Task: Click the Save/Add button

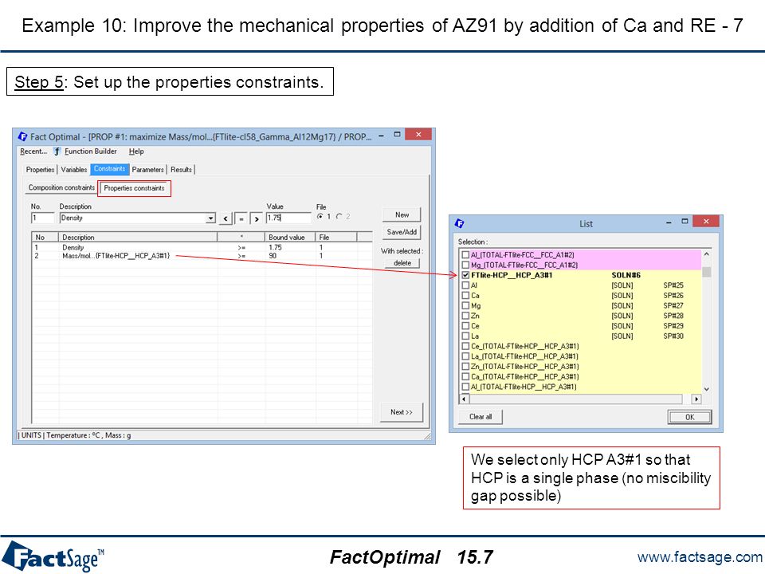Action: tap(402, 232)
